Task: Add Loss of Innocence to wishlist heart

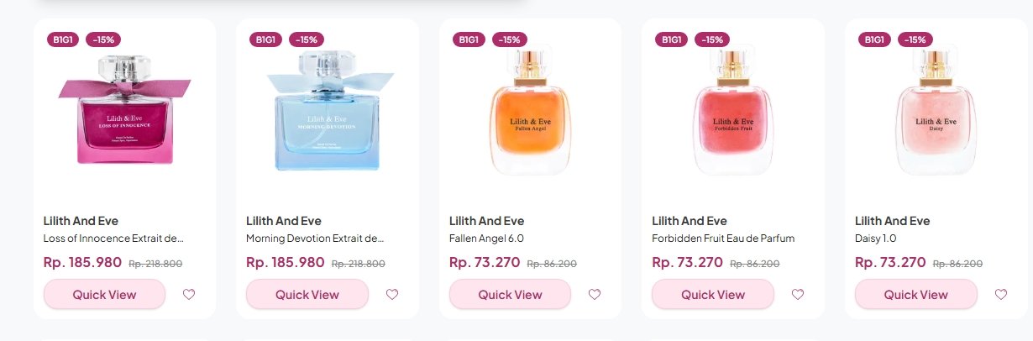Action: point(189,295)
